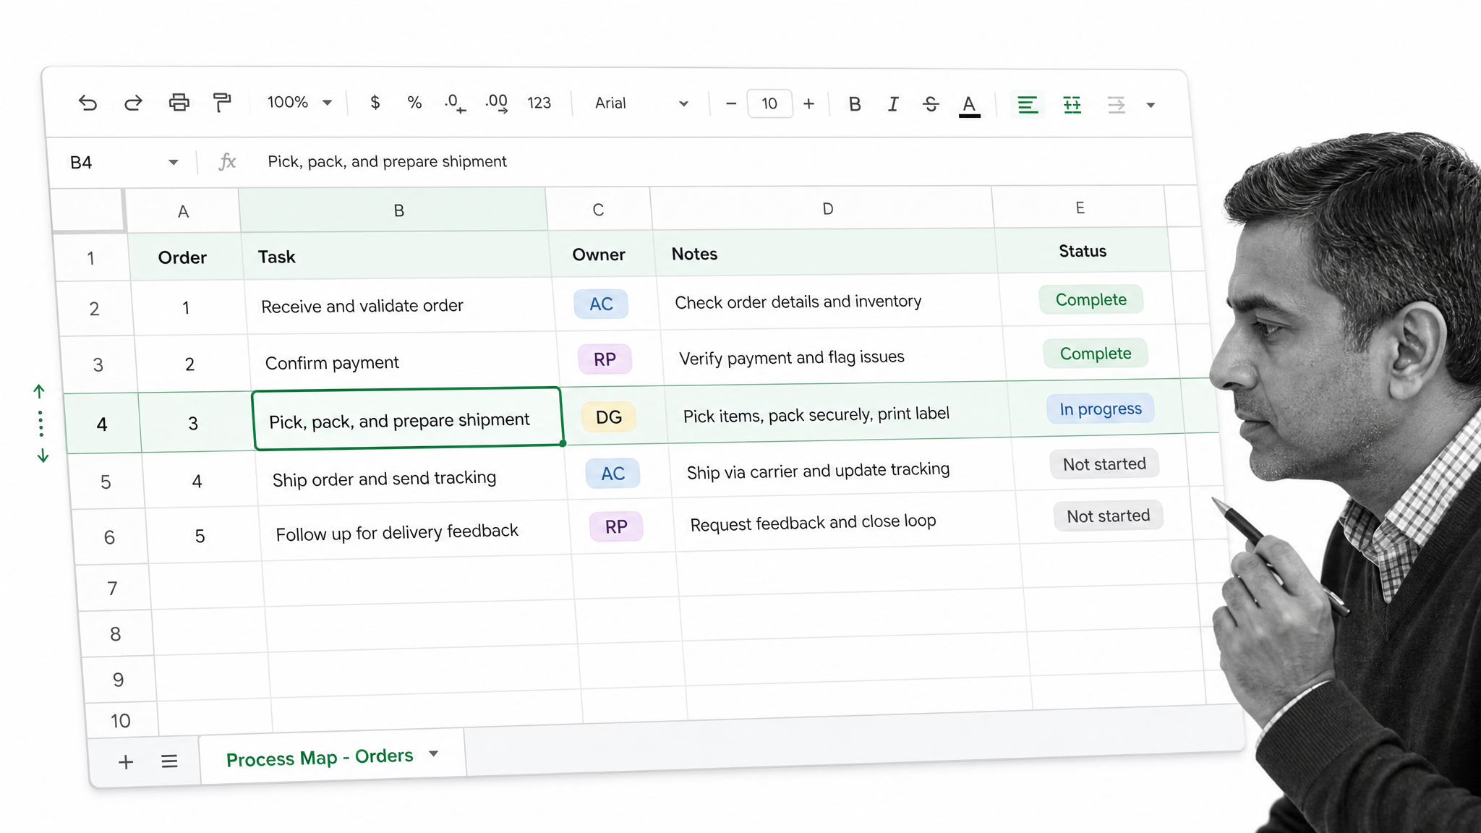Click the AC owner chip in Ship order row
1481x833 pixels.
click(613, 474)
